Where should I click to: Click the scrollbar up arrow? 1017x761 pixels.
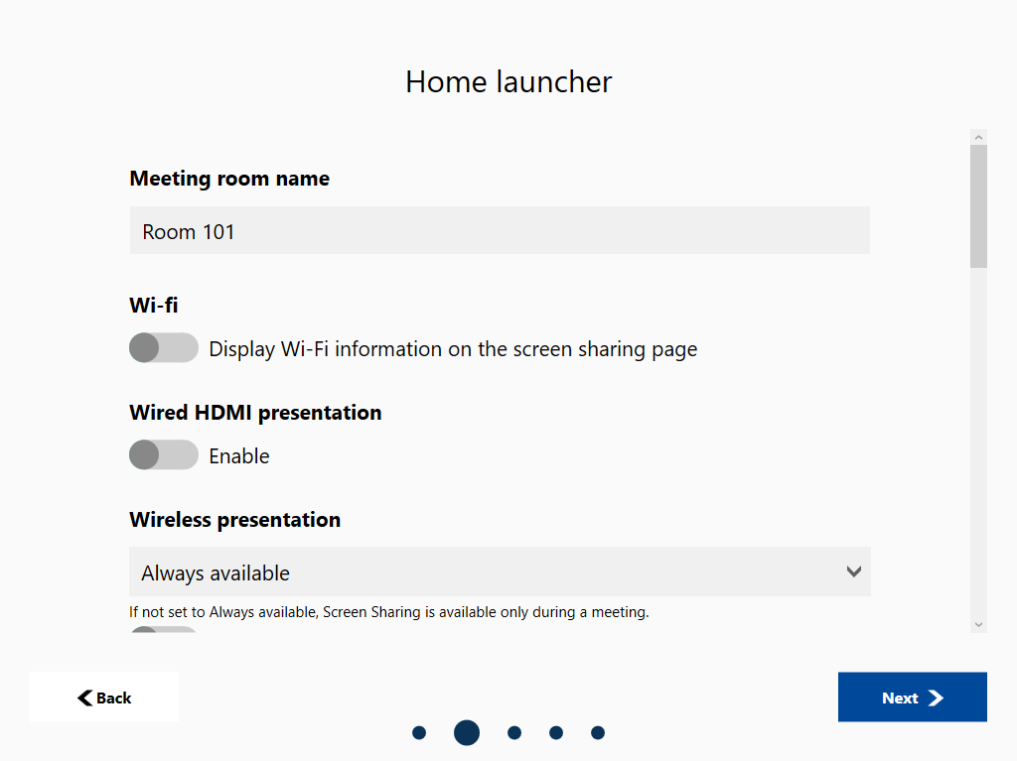point(978,137)
